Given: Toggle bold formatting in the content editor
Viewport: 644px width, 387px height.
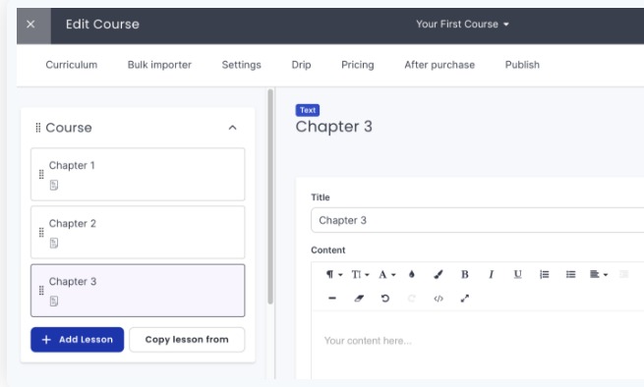Looking at the screenshot, I should 464,274.
